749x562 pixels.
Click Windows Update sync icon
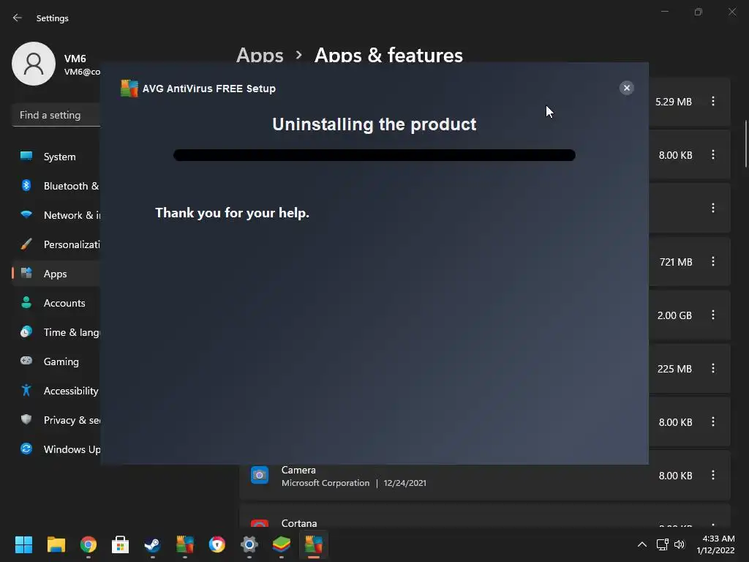click(x=26, y=449)
